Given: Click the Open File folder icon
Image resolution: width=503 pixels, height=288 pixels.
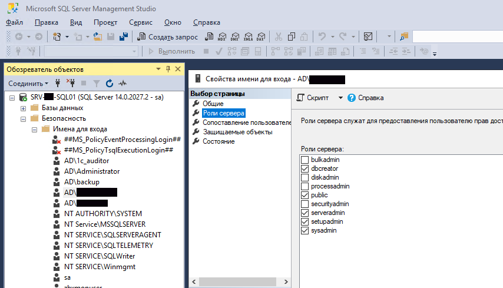Looking at the screenshot, I should pyautogui.click(x=98, y=37).
